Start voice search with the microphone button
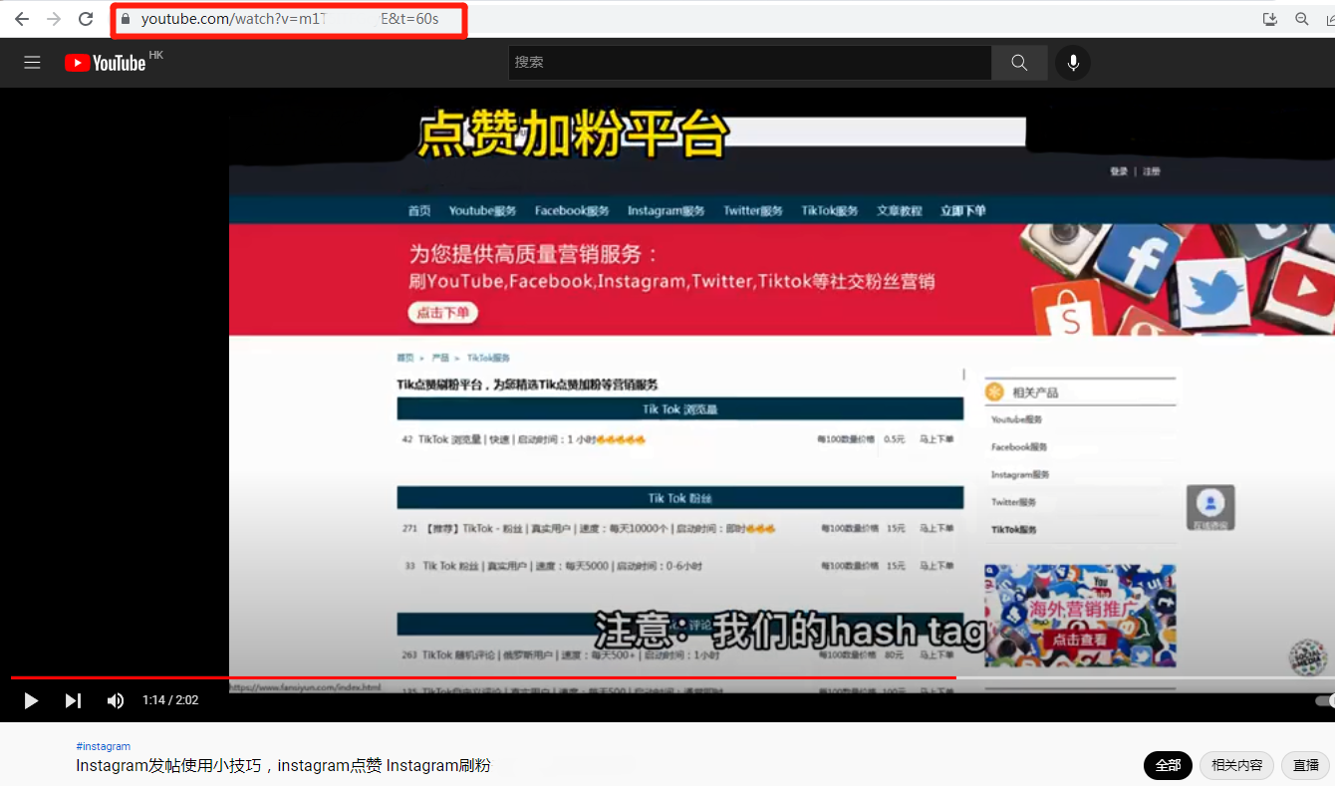 click(1073, 63)
